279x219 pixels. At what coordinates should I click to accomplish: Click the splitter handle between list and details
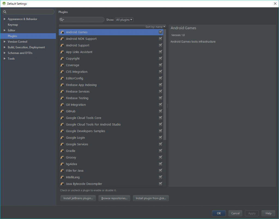pos(167,106)
